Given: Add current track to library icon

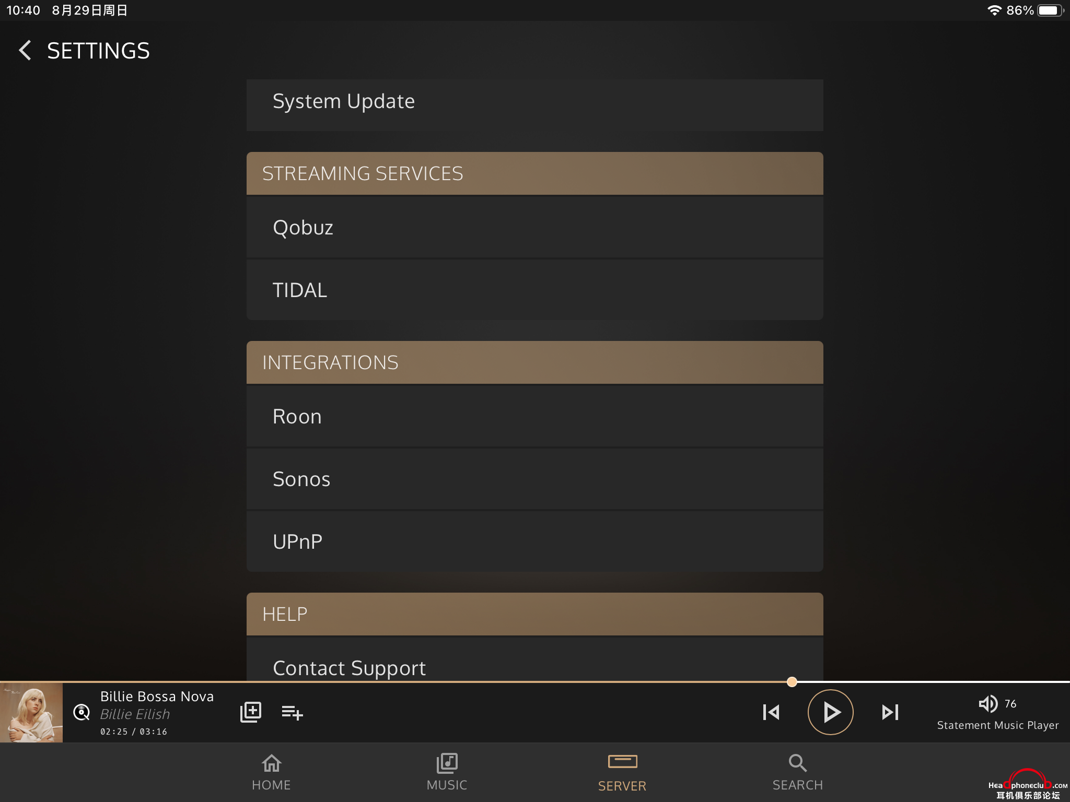Looking at the screenshot, I should tap(251, 712).
